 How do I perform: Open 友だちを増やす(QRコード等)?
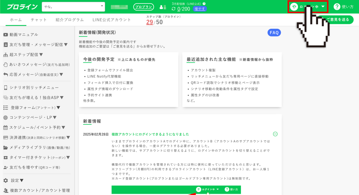tap(35, 168)
